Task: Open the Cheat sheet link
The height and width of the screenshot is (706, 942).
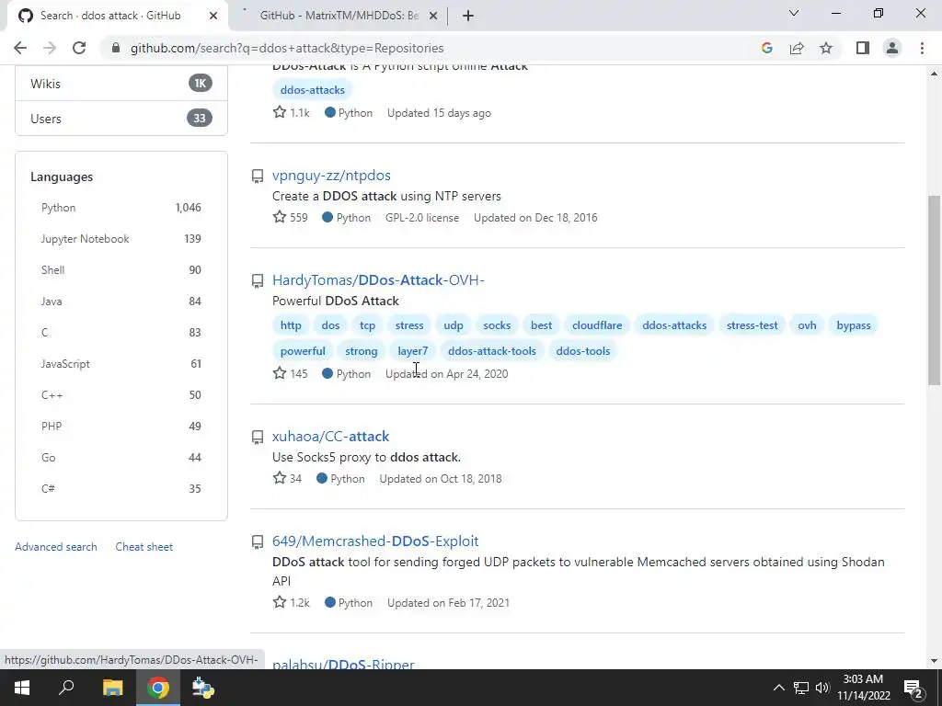Action: point(144,547)
